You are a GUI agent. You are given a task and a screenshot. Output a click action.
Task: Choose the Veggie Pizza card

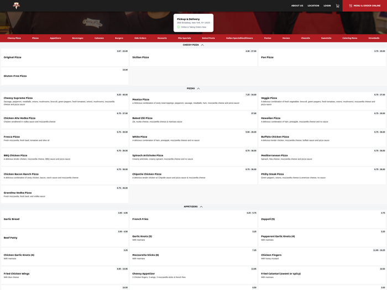pos(322,101)
